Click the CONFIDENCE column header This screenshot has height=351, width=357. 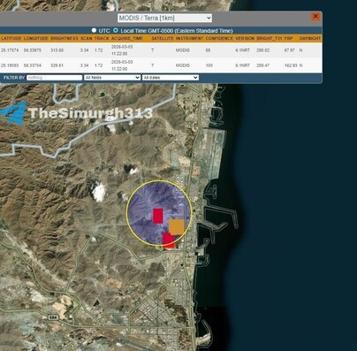(x=219, y=38)
